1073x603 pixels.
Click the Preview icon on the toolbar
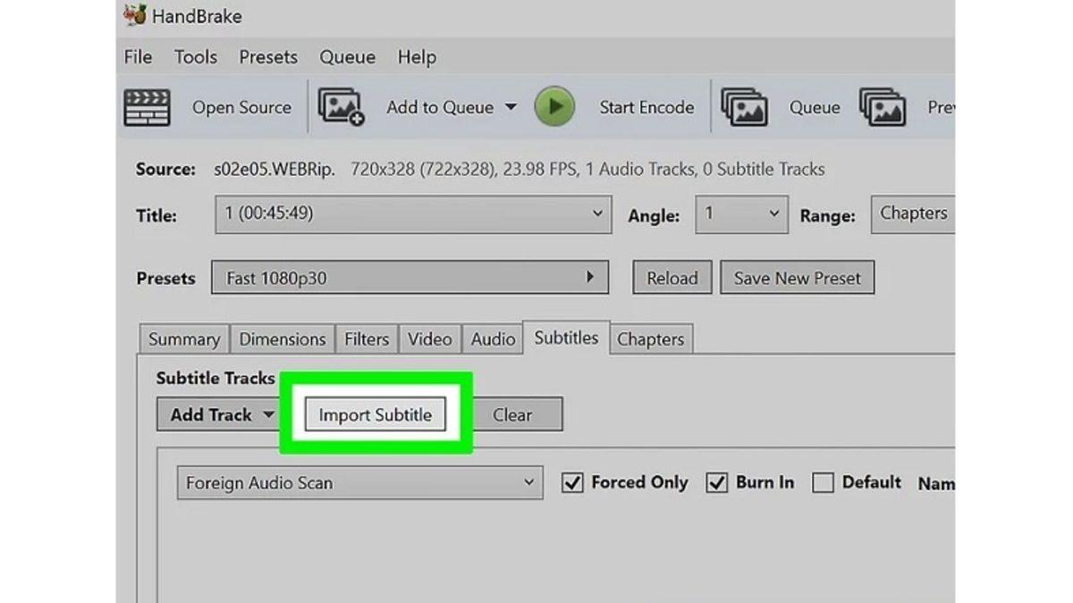882,106
